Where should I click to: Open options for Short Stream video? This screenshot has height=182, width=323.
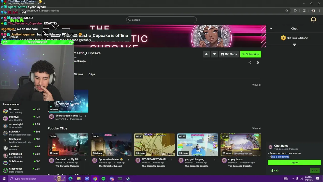click(85, 116)
